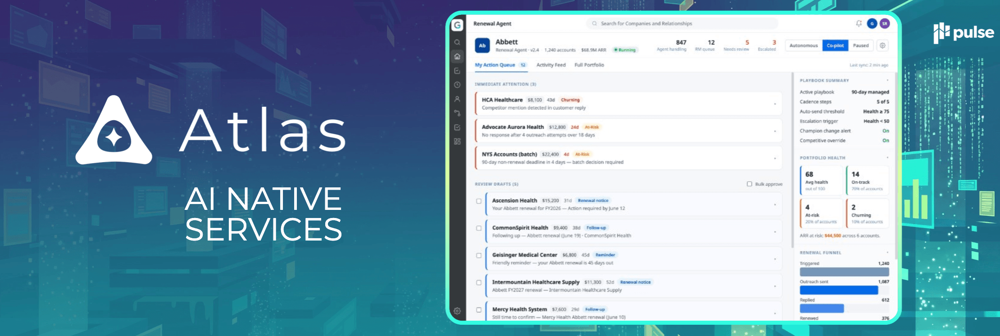This screenshot has width=1000, height=336.
Task: Click the blue G user avatar
Action: click(x=872, y=23)
